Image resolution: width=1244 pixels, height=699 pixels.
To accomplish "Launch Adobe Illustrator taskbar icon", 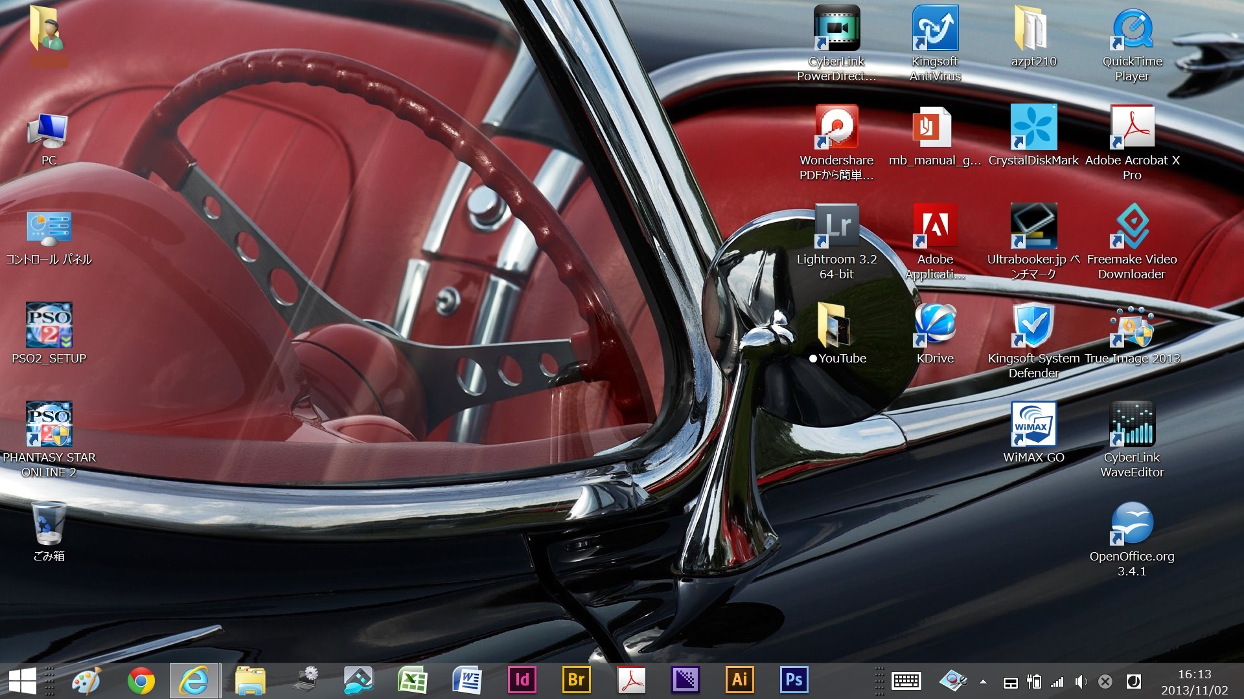I will [x=739, y=680].
